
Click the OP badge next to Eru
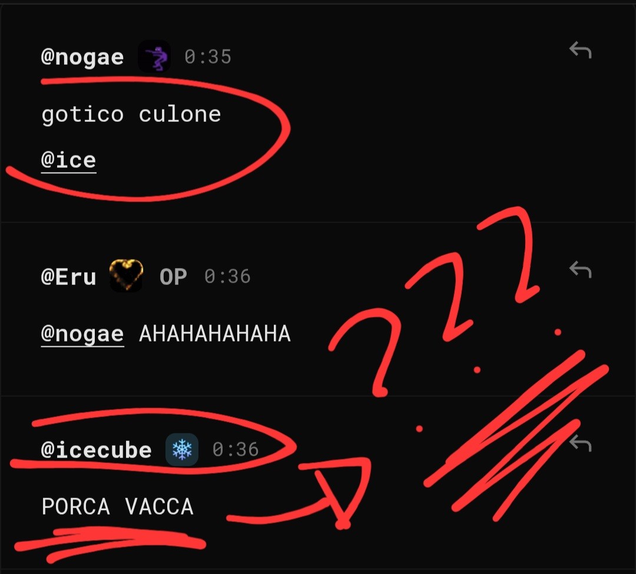point(173,277)
